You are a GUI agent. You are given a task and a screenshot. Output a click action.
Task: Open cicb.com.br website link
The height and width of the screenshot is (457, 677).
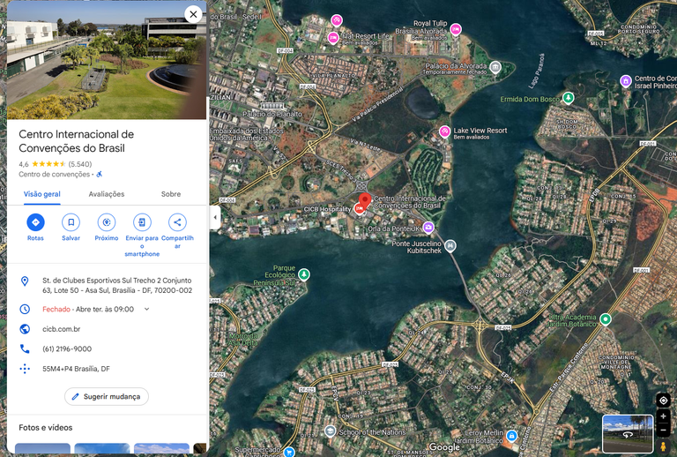(x=62, y=329)
